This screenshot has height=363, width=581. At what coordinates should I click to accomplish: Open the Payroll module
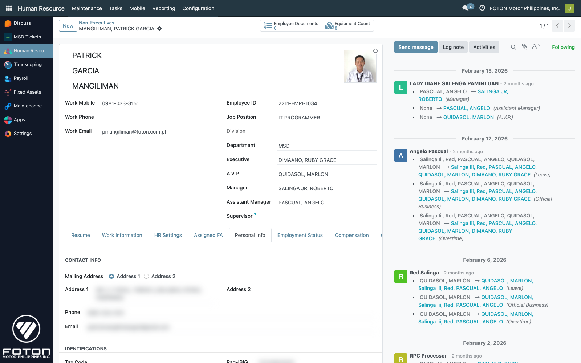tap(21, 78)
